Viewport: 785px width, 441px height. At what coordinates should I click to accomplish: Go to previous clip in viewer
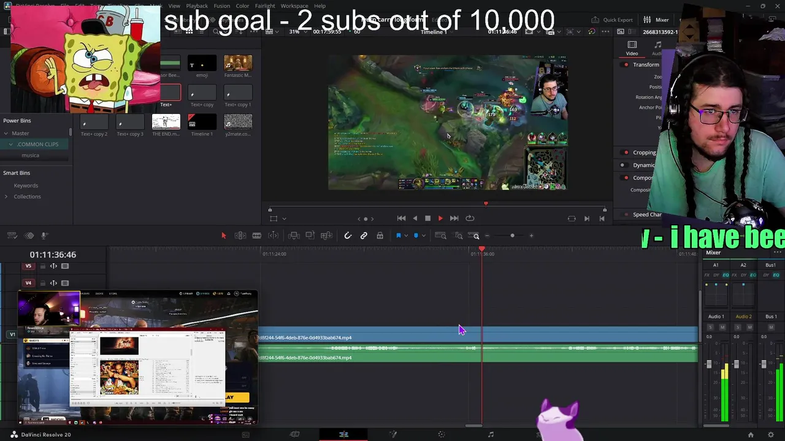click(x=602, y=218)
